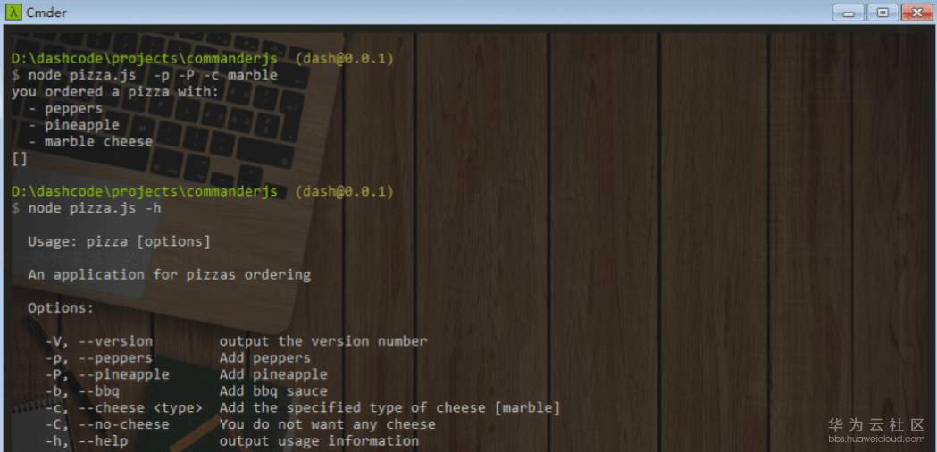Click 'An application for pizzas ordering' text

point(169,275)
